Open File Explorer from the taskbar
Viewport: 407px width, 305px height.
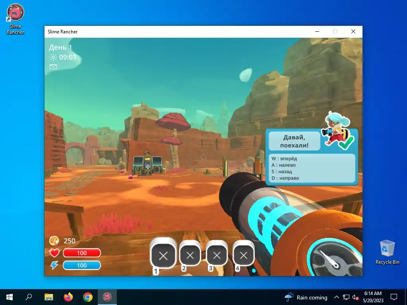point(48,297)
